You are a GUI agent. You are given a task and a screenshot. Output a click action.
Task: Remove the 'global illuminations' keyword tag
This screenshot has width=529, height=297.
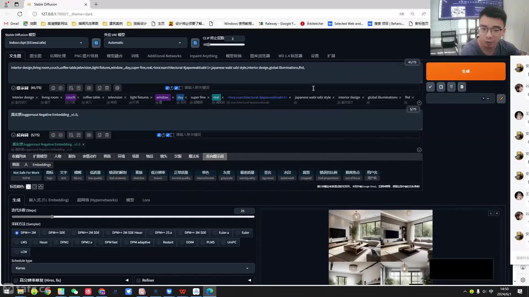click(x=400, y=97)
